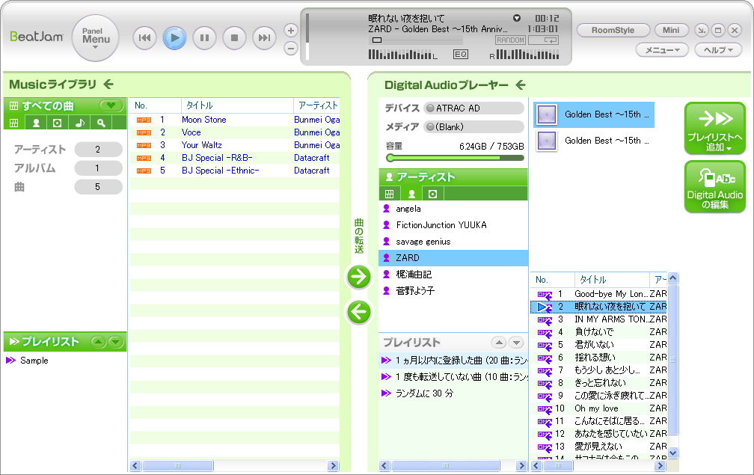Open the デバイス ATRAC AD selector
Viewport: 754px width, 475px height.
coord(473,108)
